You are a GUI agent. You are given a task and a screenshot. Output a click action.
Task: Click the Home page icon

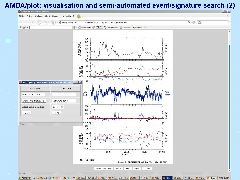tap(53, 22)
